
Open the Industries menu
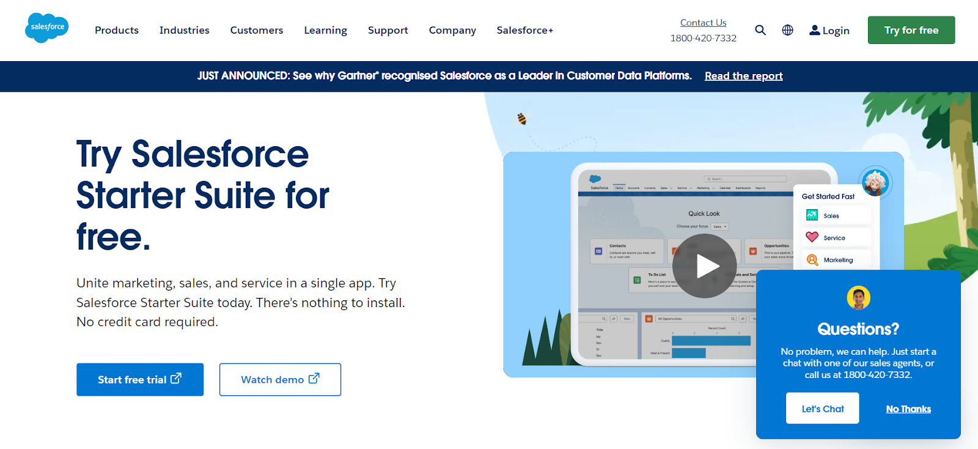(185, 30)
